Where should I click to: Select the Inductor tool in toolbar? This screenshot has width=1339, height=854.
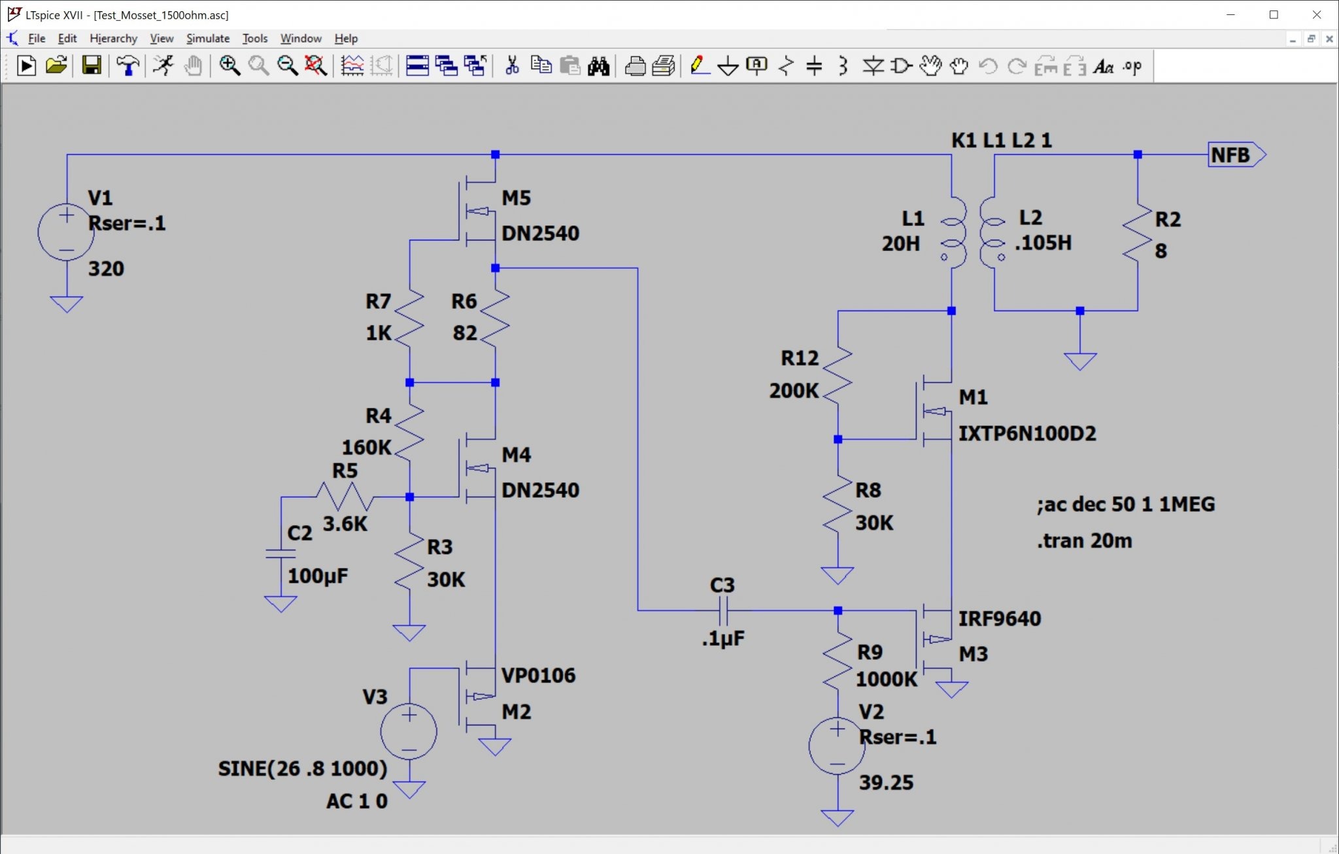pos(843,66)
